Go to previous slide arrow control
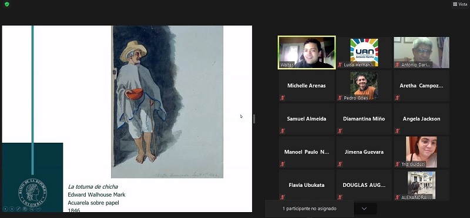This screenshot has width=470, height=218. (x=5, y=209)
